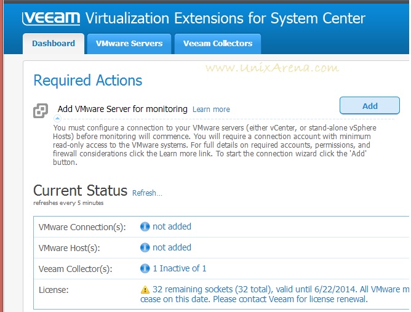
Task: Click the VMware server icon beside Add VMware Server
Action: click(x=41, y=111)
